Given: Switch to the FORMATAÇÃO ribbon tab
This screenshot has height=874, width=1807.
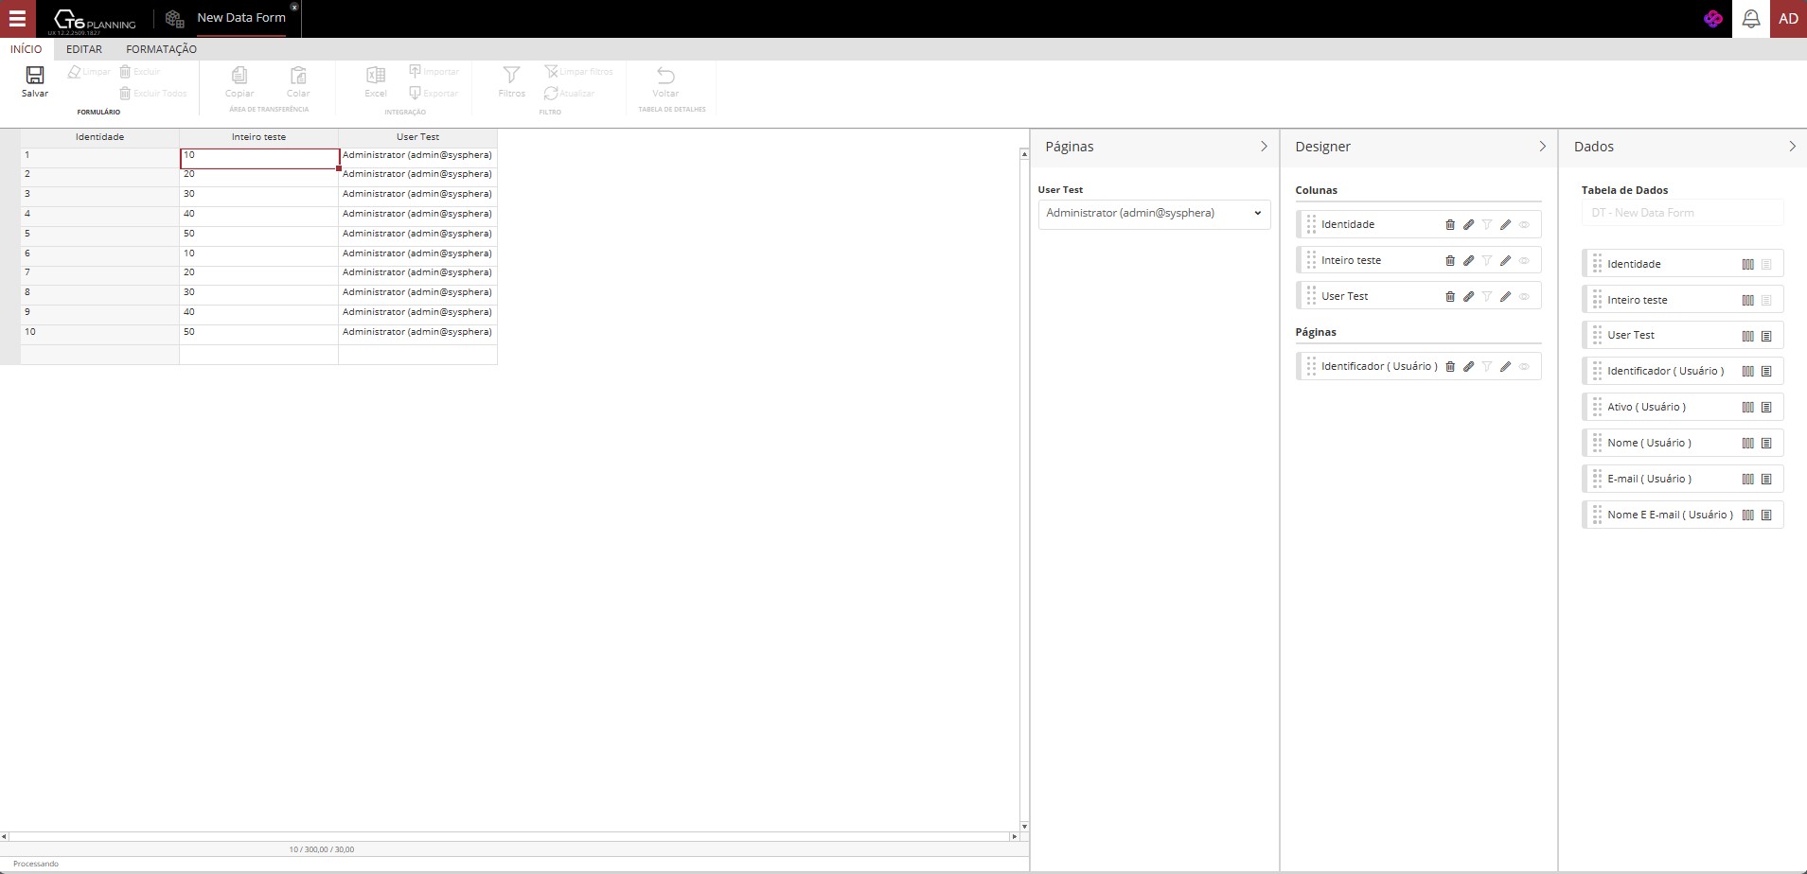Looking at the screenshot, I should (x=161, y=49).
